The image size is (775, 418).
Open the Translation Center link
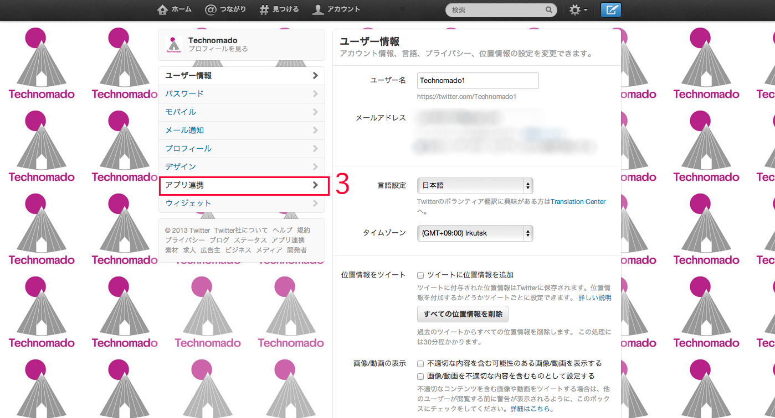(x=578, y=202)
